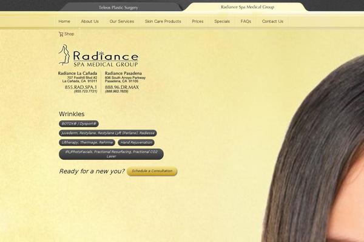Open the Specials menu item
Screen dimensions: 364x242
[x=222, y=21]
